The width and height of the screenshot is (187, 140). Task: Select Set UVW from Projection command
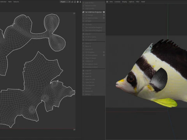coord(93,12)
